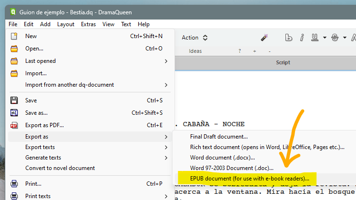This screenshot has width=356, height=200.
Task: Click the Save as icon
Action: (x=14, y=113)
